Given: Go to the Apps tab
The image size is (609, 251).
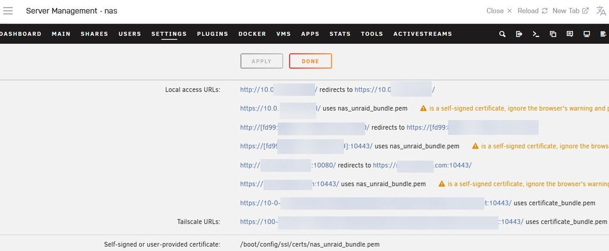Looking at the screenshot, I should 310,33.
